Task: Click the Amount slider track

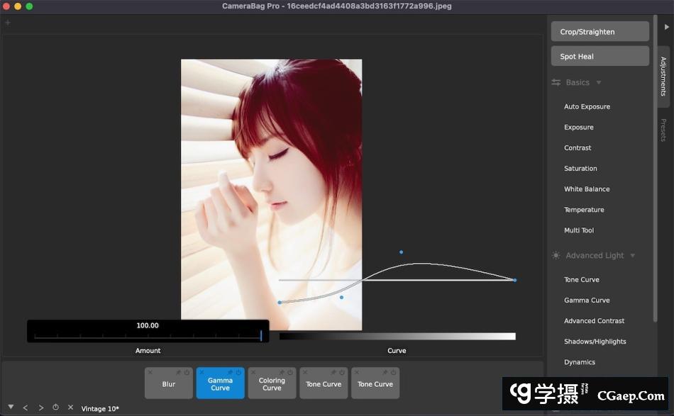Action: point(148,336)
